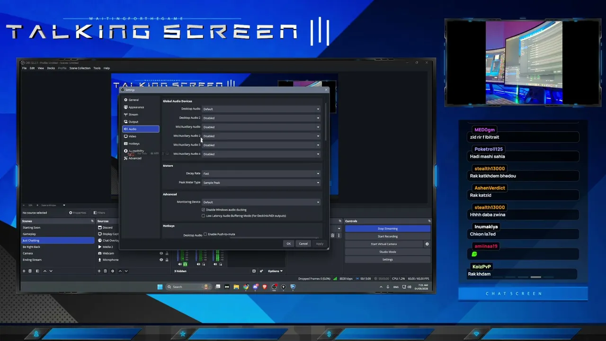Image resolution: width=606 pixels, height=341 pixels.
Task: Expand the Mic/Auxiliary Audio 2 dropdown
Action: [261, 136]
